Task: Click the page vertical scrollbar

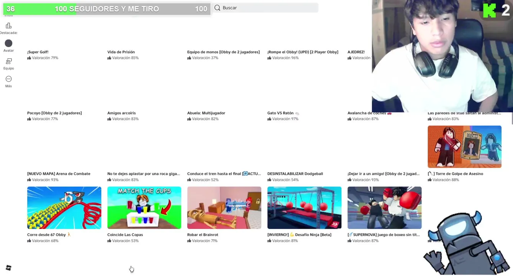Action: click(512, 118)
